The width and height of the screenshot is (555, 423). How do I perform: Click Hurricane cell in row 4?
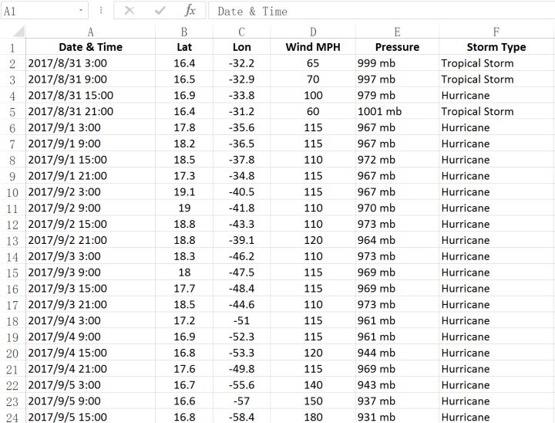[x=496, y=95]
